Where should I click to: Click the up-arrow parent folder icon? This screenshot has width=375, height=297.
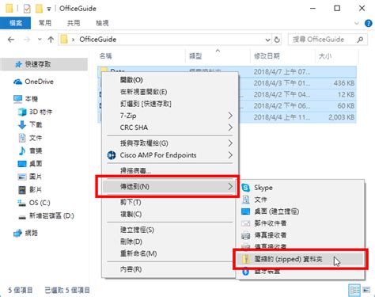tap(51, 40)
